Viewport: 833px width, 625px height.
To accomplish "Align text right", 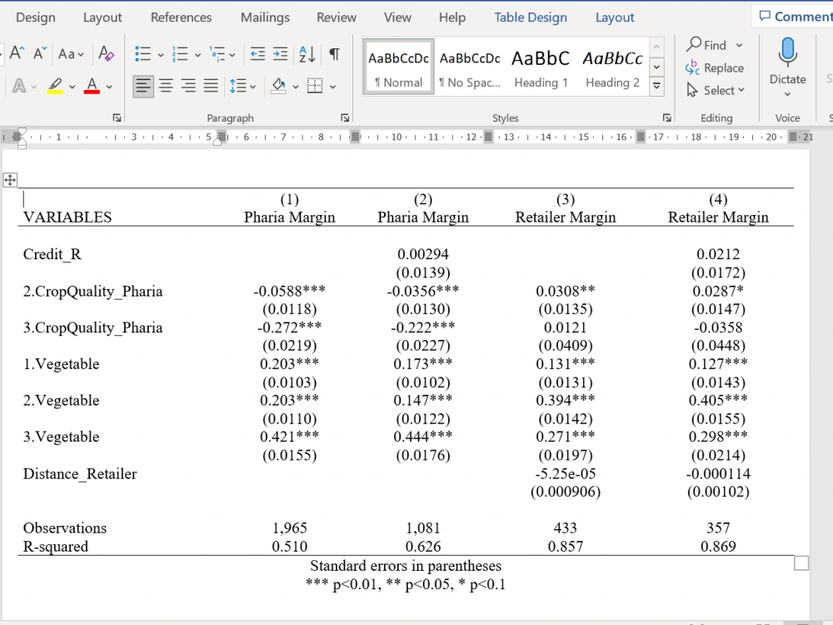I will pyautogui.click(x=188, y=86).
